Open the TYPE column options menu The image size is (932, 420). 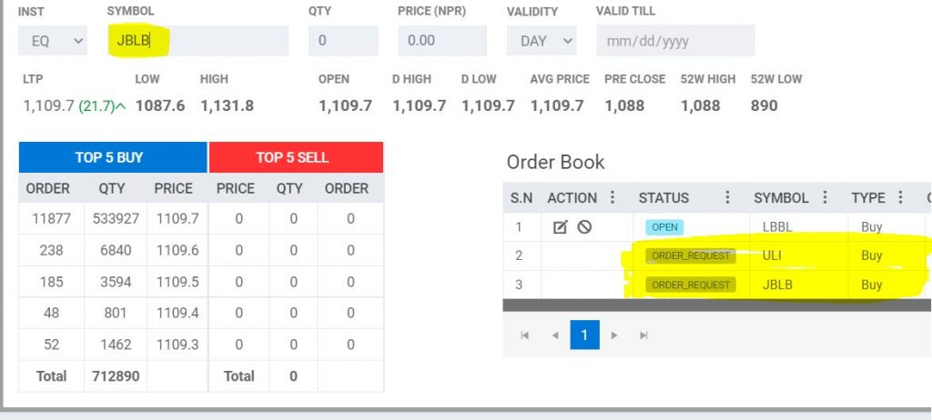[x=900, y=197]
